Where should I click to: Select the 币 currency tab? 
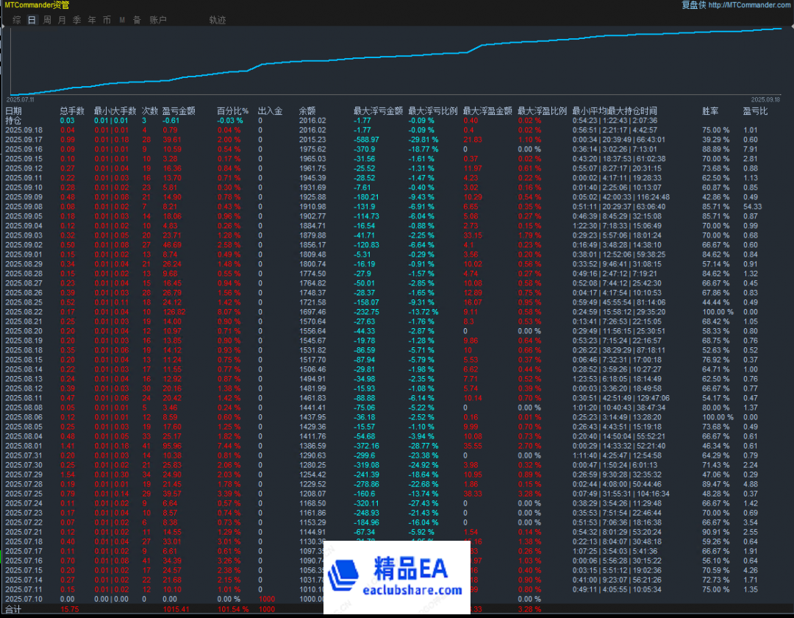[107, 20]
